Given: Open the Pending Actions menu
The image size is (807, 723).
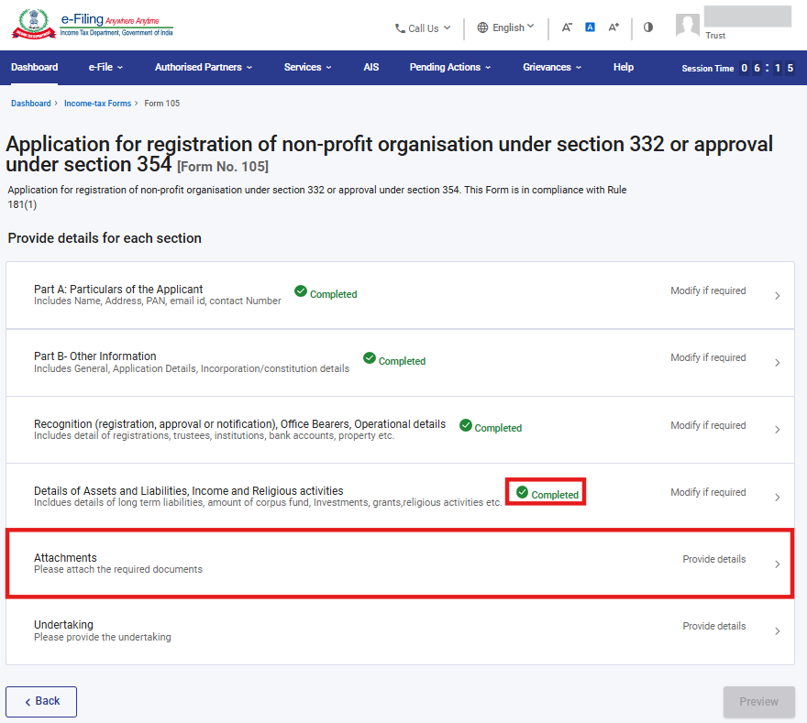Looking at the screenshot, I should [x=449, y=67].
